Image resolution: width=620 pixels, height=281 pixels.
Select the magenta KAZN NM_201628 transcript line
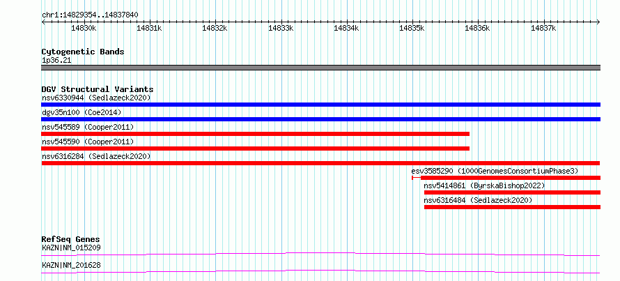pyautogui.click(x=320, y=271)
